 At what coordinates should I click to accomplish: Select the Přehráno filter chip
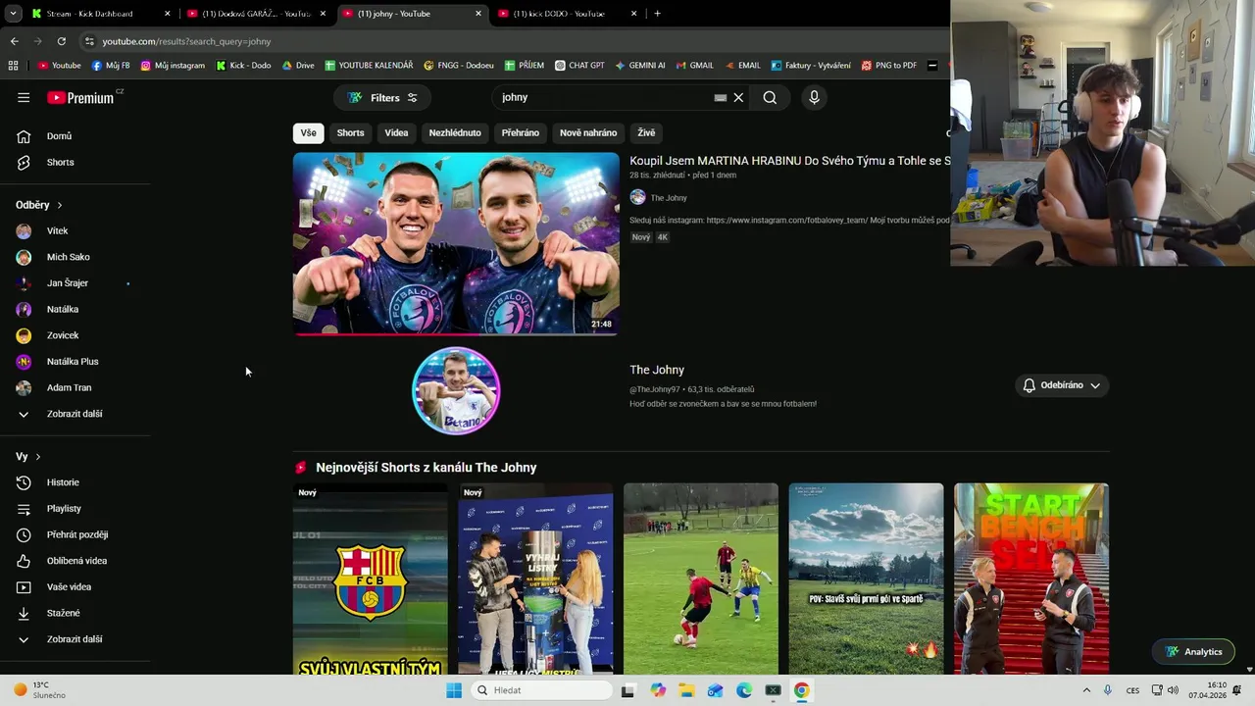click(x=521, y=132)
